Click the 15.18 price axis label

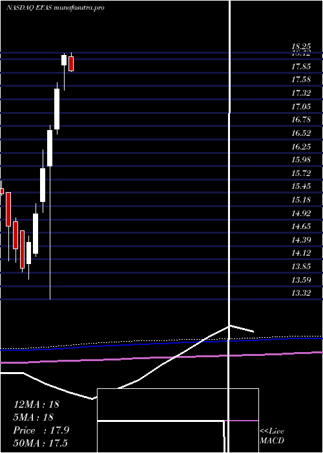tap(301, 200)
